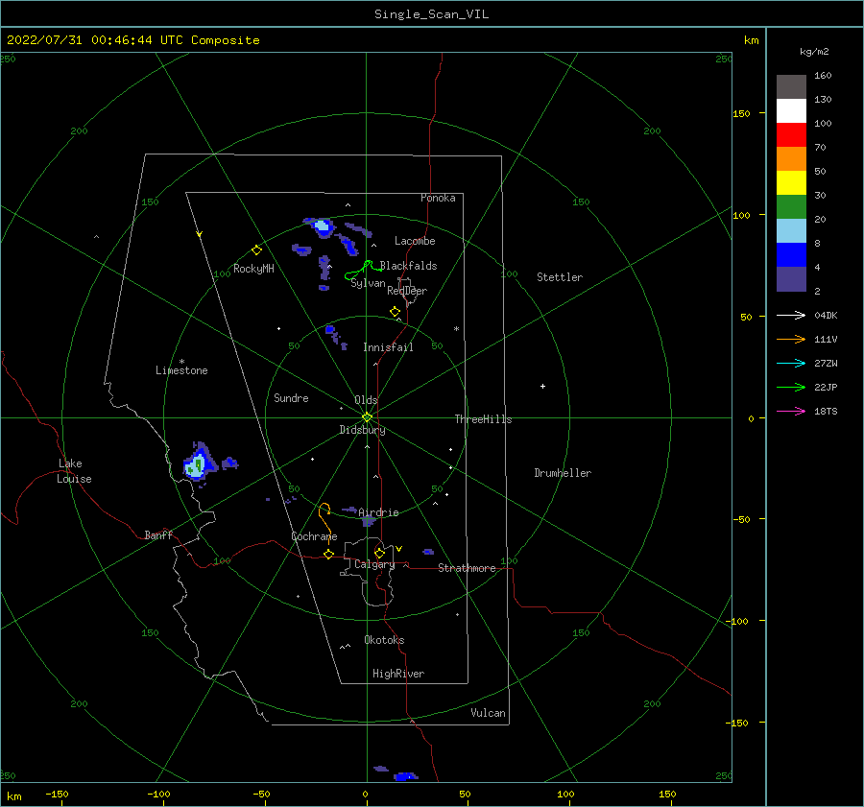
Task: Select the grey 130-160 kg/m2 color swatch
Action: click(791, 87)
